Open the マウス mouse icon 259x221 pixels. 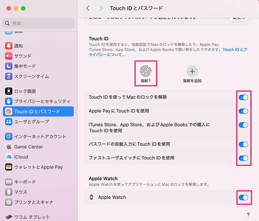9,192
